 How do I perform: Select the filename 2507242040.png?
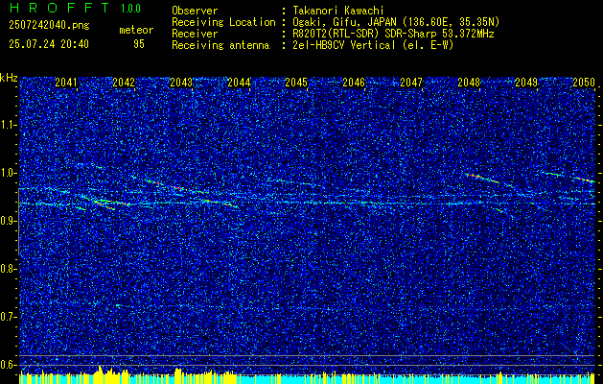(x=49, y=25)
